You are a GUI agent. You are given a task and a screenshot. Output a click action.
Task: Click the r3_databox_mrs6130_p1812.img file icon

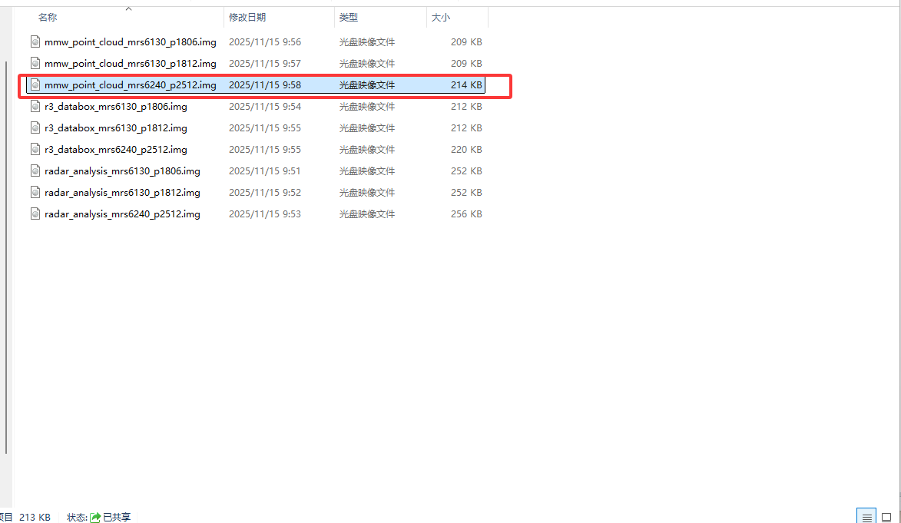pos(35,127)
